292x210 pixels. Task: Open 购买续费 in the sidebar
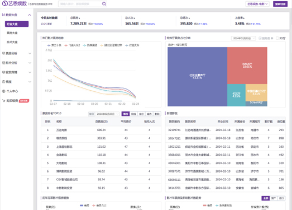pos(12,101)
